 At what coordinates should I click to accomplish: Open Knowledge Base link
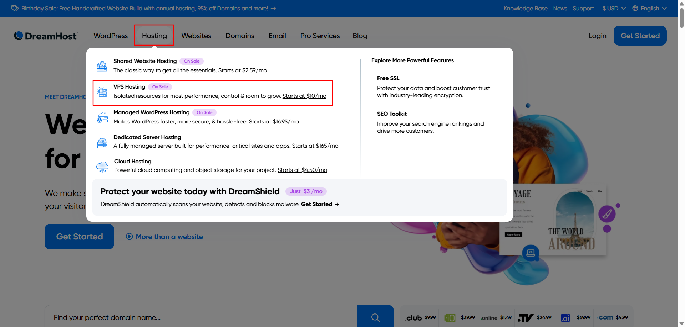coord(526,8)
